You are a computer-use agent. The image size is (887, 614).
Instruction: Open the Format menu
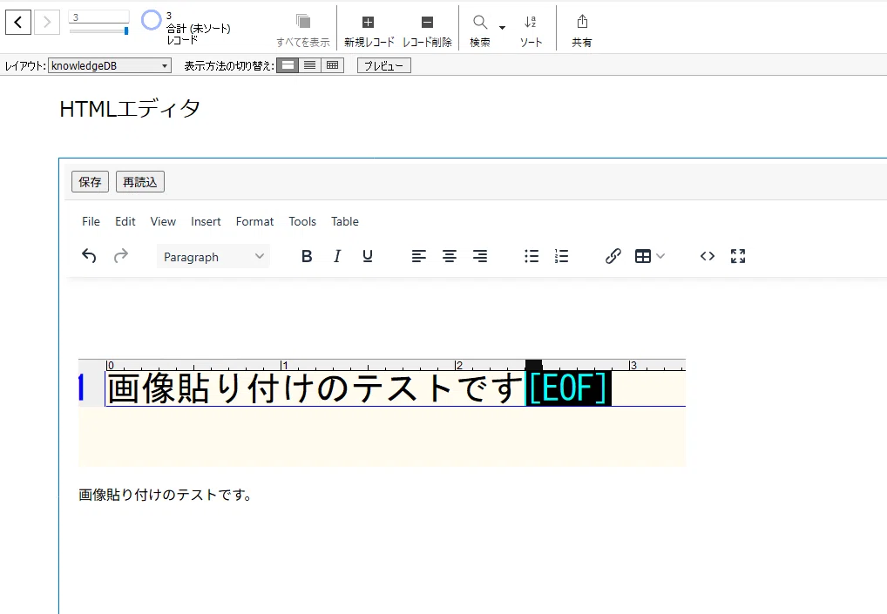[x=254, y=221]
